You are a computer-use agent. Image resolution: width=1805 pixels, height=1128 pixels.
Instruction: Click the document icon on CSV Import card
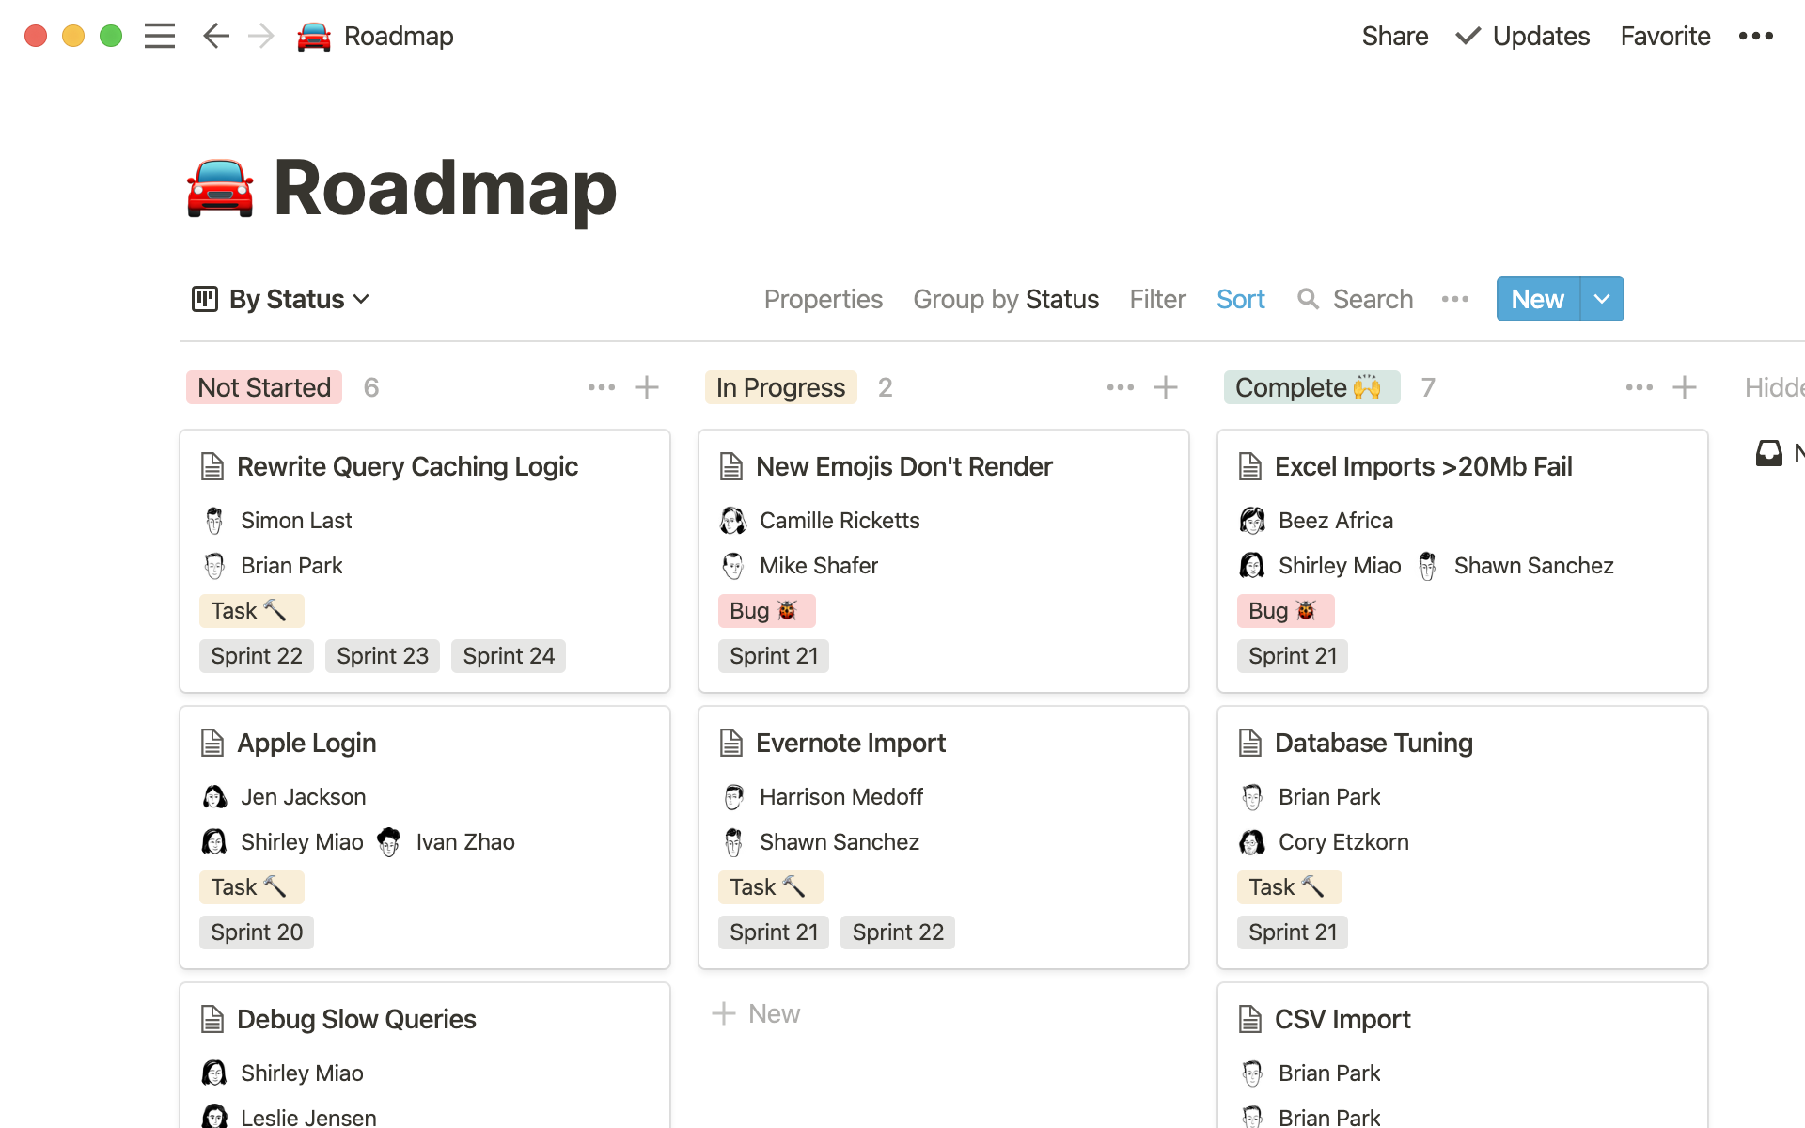1250,1017
